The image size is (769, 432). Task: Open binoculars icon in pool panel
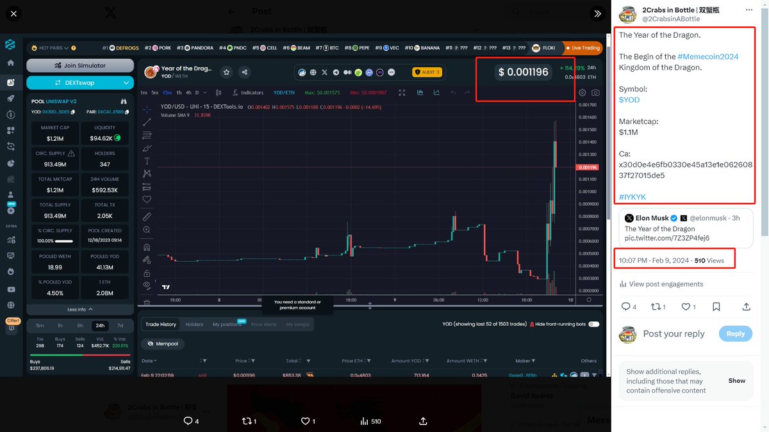[x=124, y=101]
